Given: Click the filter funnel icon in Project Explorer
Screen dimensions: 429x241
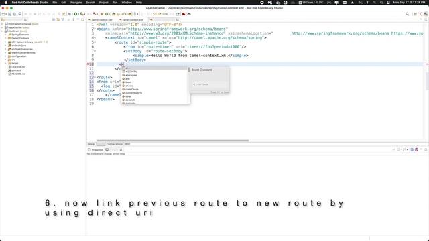Looking at the screenshot, I should point(62,19).
